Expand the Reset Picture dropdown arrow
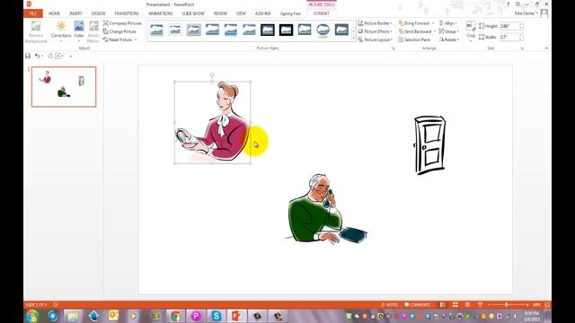Viewport: 575px width, 323px height. [136, 39]
